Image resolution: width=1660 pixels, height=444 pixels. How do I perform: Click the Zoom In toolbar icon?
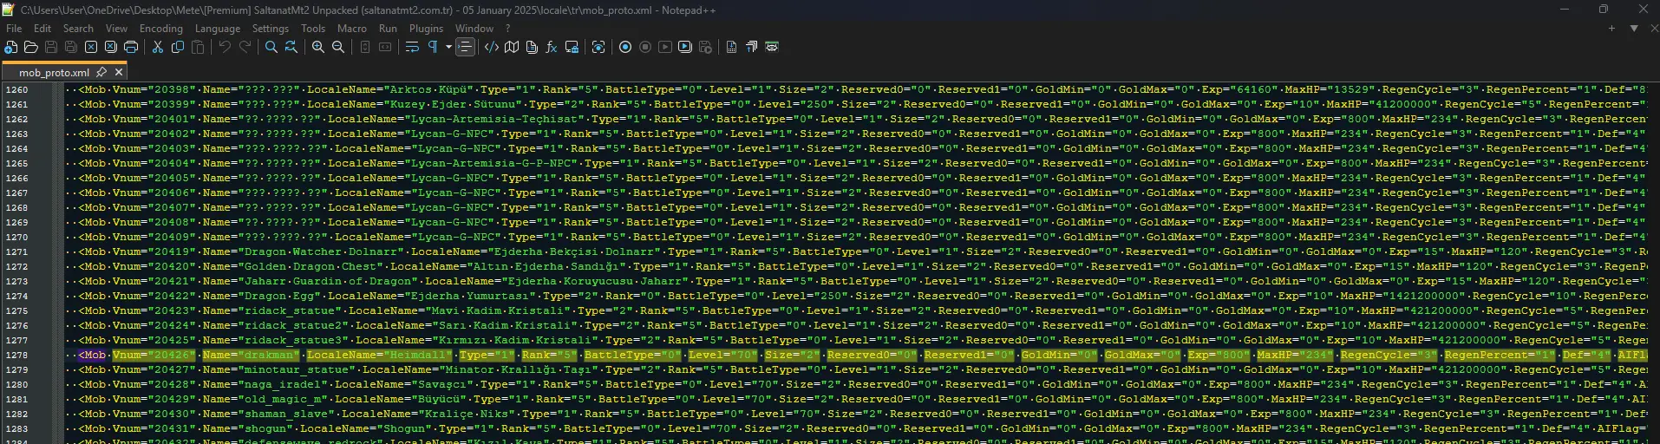318,47
